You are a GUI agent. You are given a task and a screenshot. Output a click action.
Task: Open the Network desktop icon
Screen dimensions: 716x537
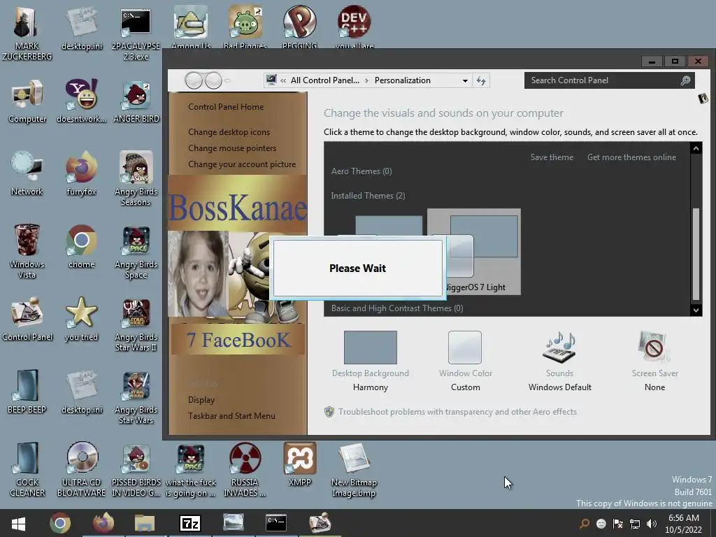pyautogui.click(x=27, y=174)
